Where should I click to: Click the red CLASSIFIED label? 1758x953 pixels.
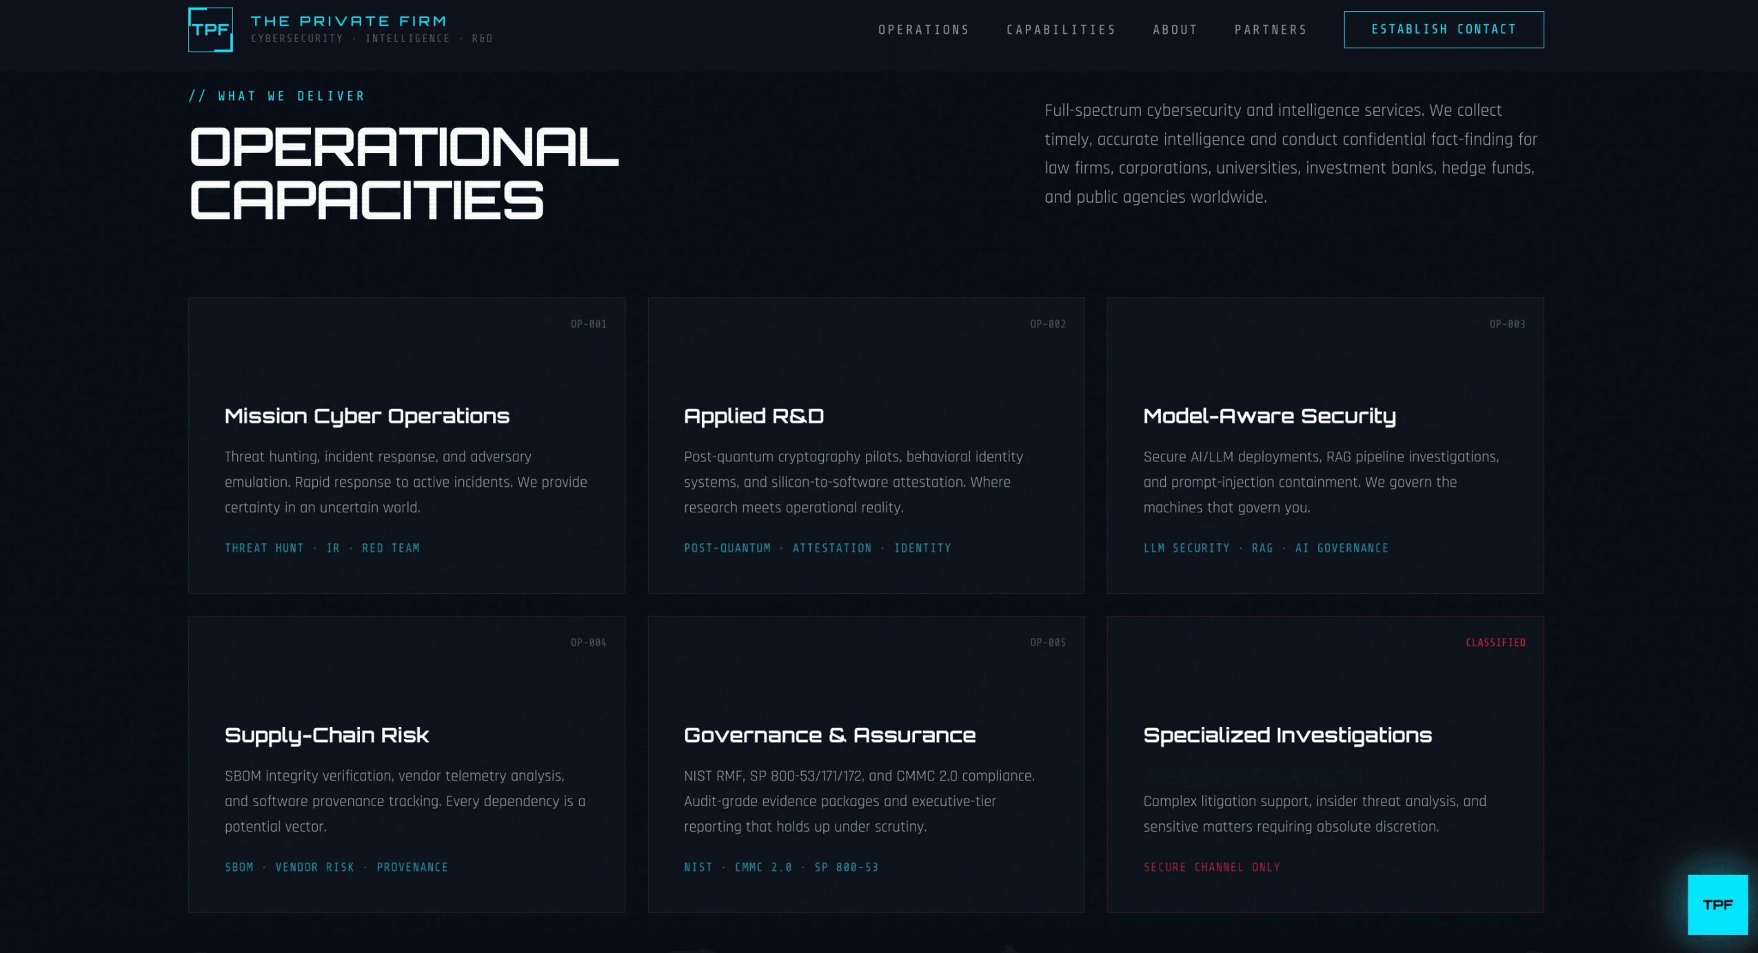tap(1495, 643)
